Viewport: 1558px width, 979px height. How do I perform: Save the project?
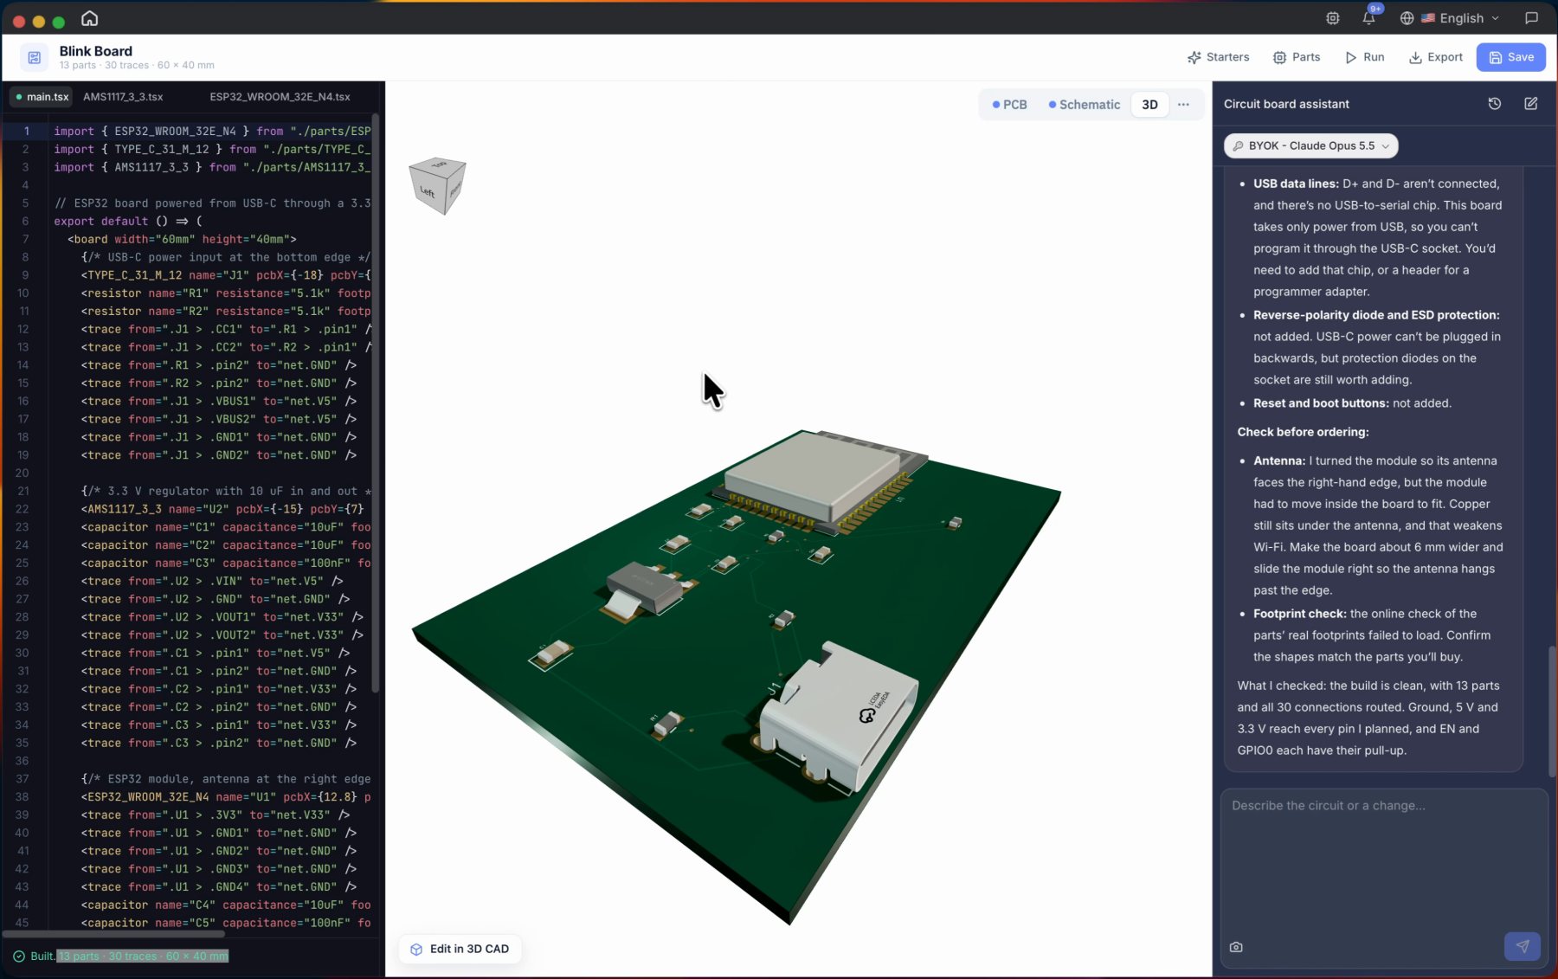coord(1510,57)
